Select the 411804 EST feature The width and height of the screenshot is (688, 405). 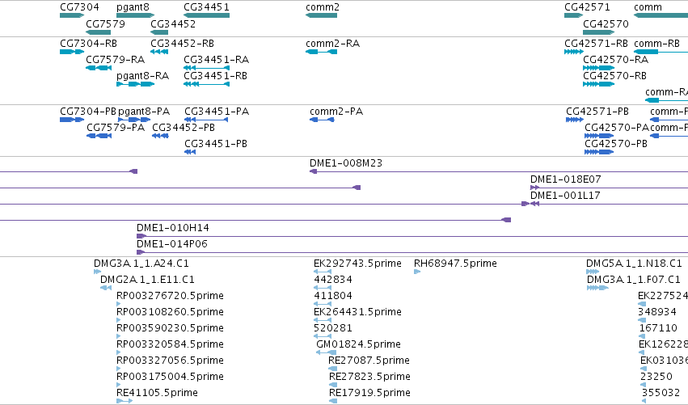click(323, 304)
